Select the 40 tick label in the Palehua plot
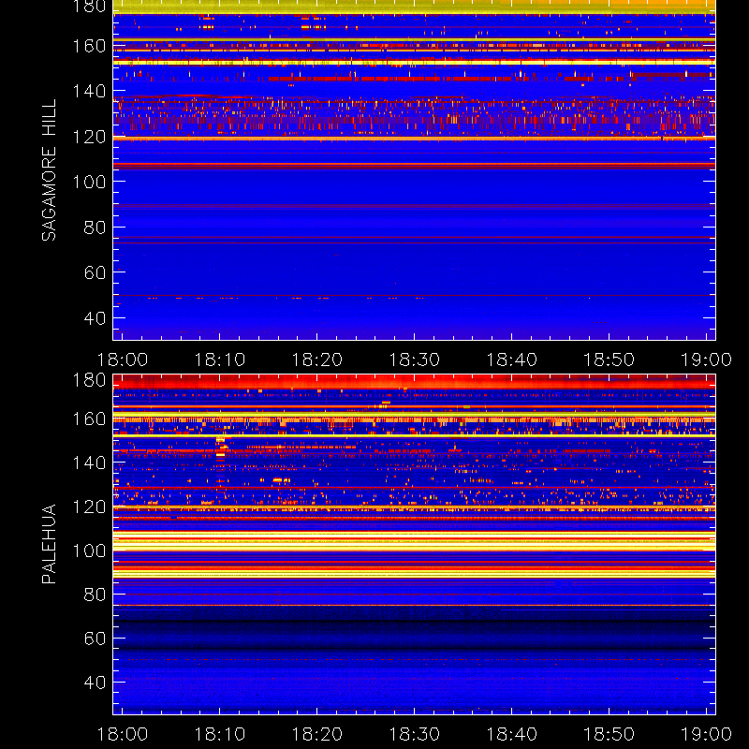 [95, 683]
